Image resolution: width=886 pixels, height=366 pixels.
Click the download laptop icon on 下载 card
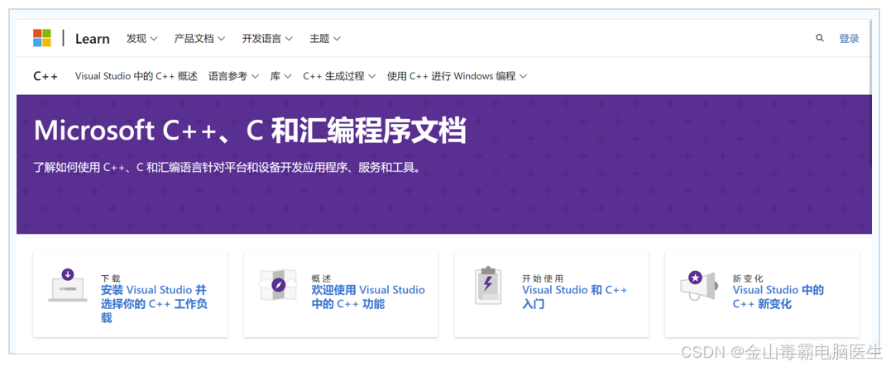pos(68,285)
